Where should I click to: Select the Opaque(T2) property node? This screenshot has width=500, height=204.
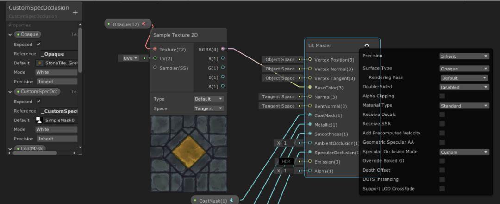tap(127, 24)
